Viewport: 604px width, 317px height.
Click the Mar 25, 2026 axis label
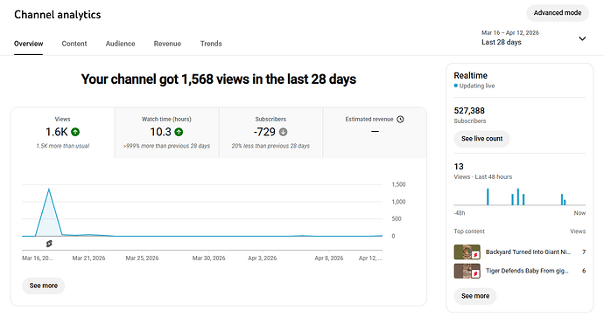click(x=142, y=258)
